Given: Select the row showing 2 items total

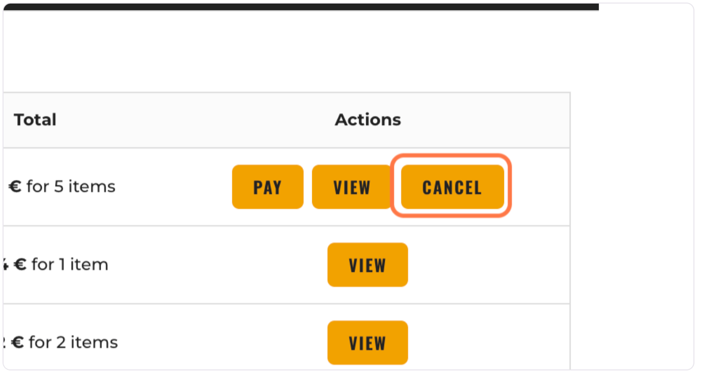Looking at the screenshot, I should (x=152, y=343).
